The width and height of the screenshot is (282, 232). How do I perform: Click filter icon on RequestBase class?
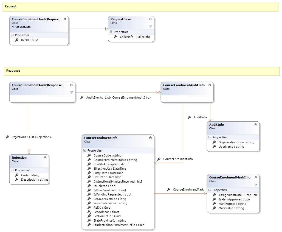click(150, 27)
